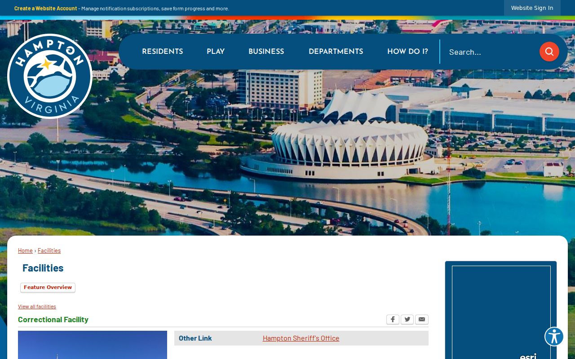This screenshot has height=359, width=575.
Task: Open the Business menu
Action: point(266,52)
